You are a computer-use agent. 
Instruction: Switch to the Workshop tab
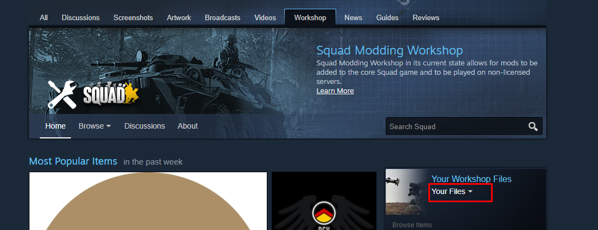[x=310, y=17]
